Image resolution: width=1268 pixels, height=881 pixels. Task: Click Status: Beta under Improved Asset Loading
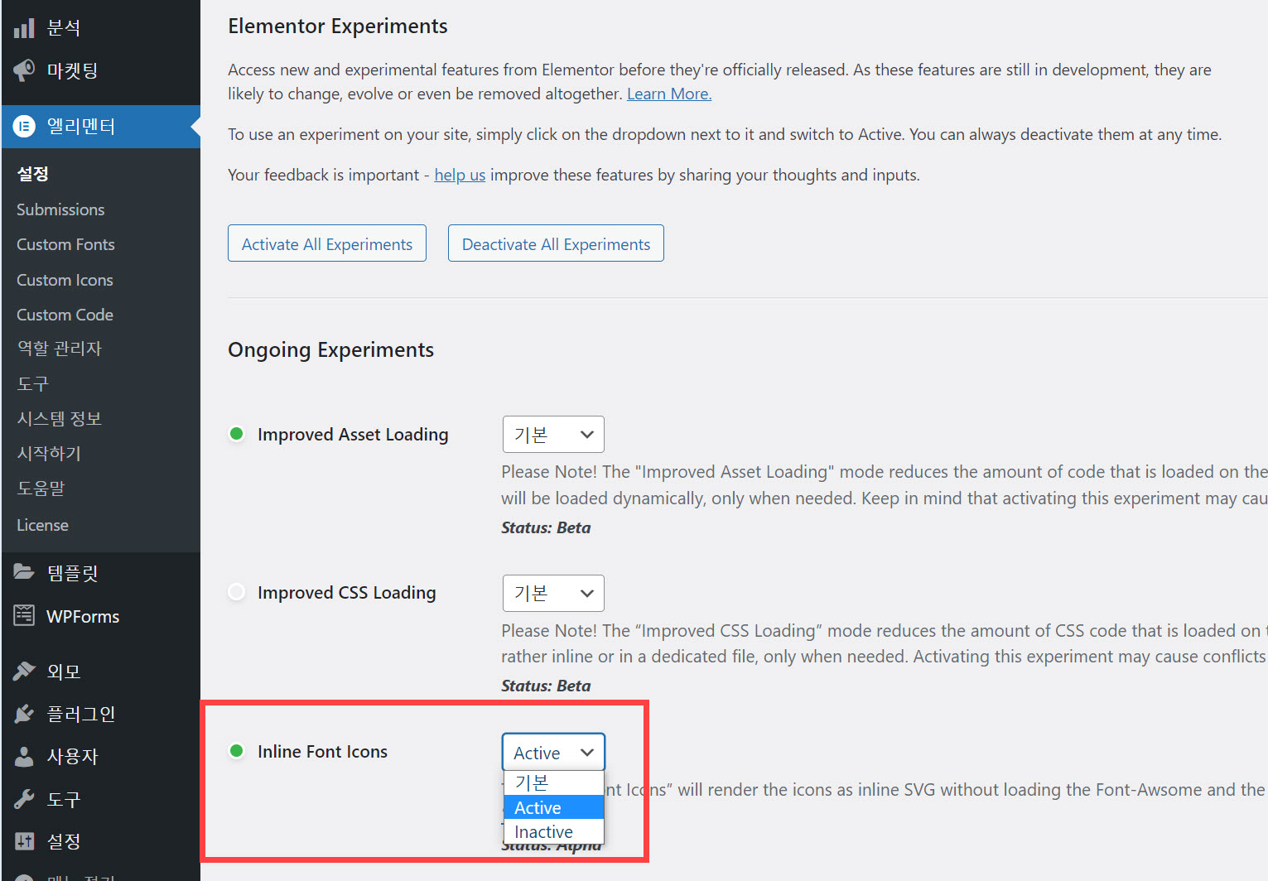[546, 527]
